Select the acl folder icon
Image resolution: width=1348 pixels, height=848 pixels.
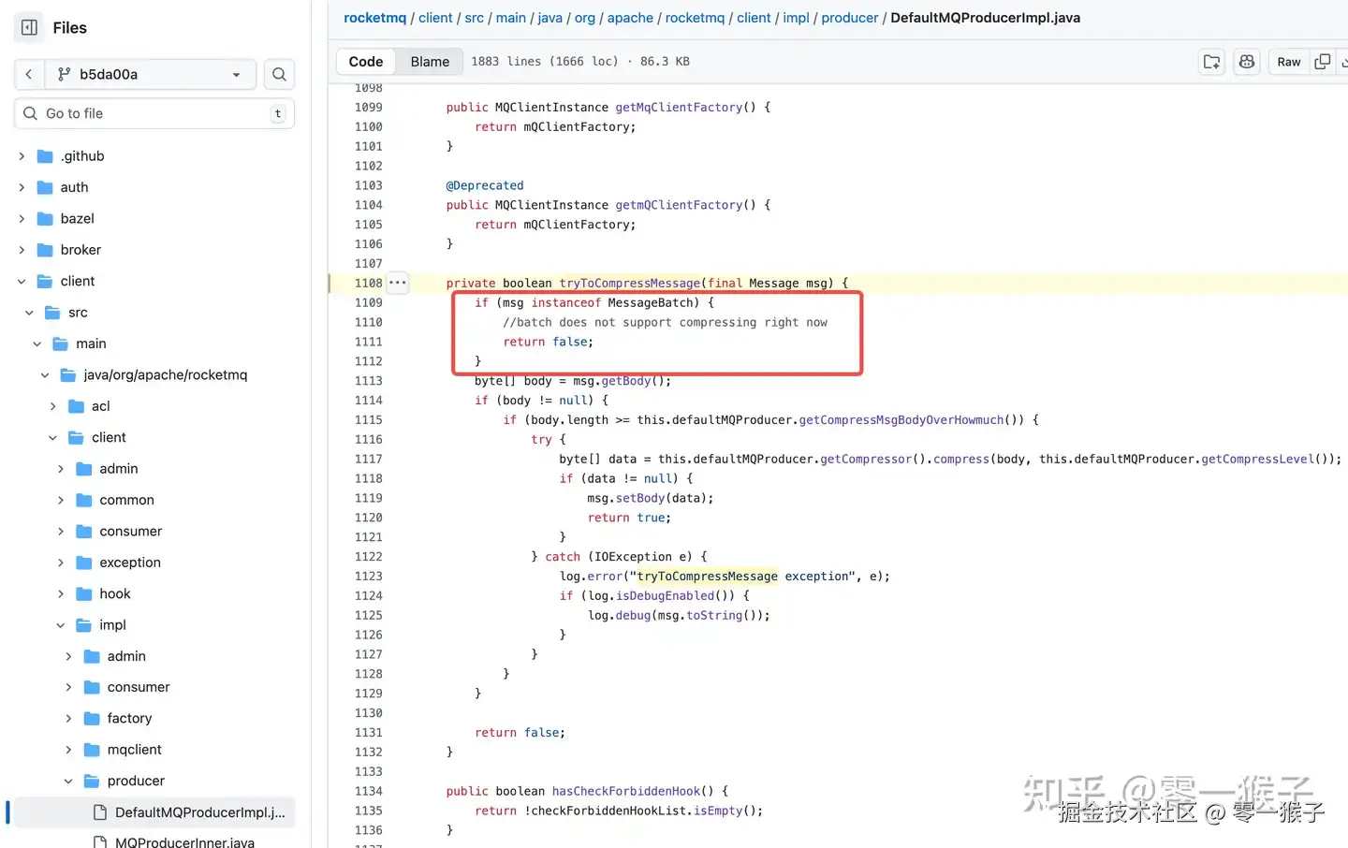point(77,406)
